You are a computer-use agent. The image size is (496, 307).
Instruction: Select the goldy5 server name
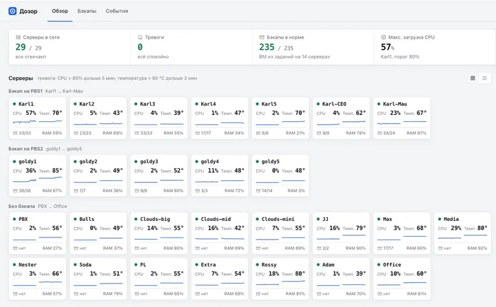[x=271, y=162]
